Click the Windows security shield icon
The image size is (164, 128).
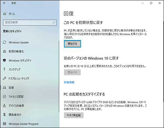coord(4,60)
